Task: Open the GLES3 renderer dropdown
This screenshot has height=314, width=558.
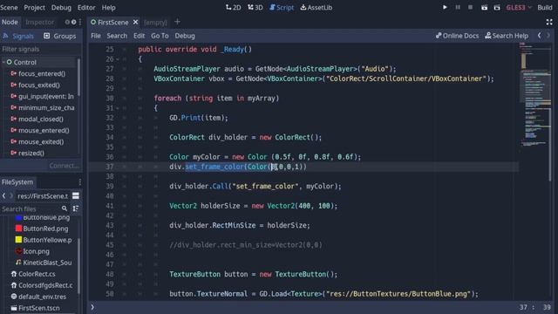Action: click(519, 8)
